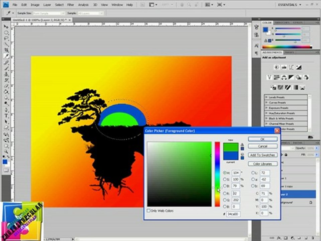The image size is (321, 241).
Task: Click OK in the Color Picker
Action: [x=262, y=139]
